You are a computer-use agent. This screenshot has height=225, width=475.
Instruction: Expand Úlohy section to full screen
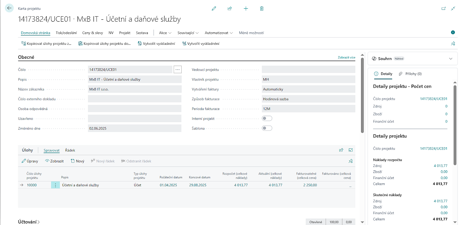pyautogui.click(x=351, y=150)
